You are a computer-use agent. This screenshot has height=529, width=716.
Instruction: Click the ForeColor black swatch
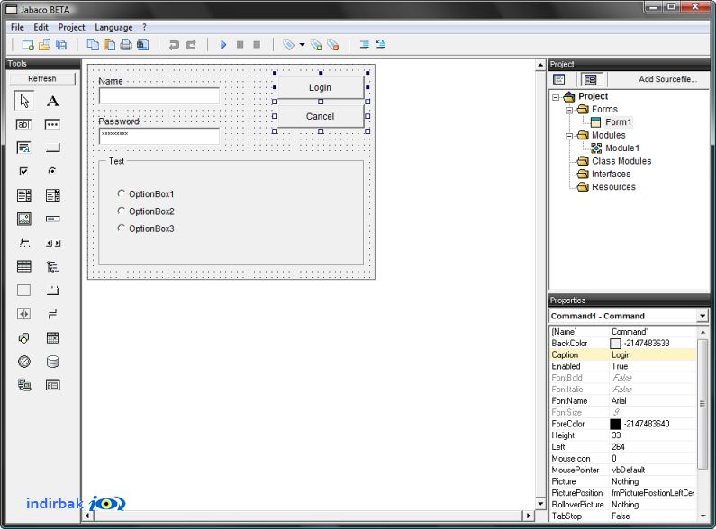point(615,424)
